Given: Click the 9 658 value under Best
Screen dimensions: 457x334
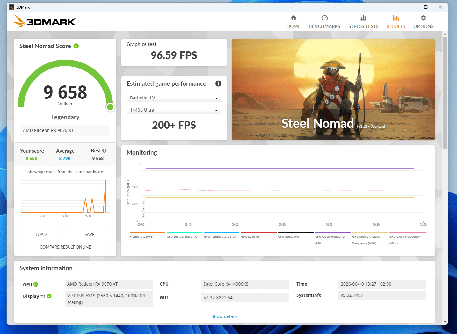Looking at the screenshot, I should (98, 158).
